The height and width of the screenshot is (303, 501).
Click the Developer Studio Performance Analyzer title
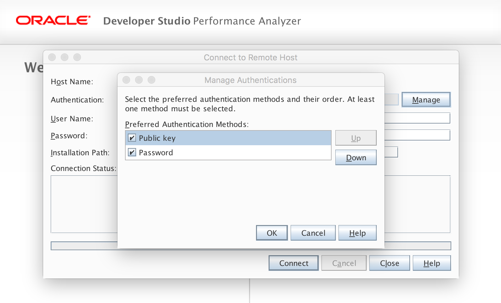[202, 21]
